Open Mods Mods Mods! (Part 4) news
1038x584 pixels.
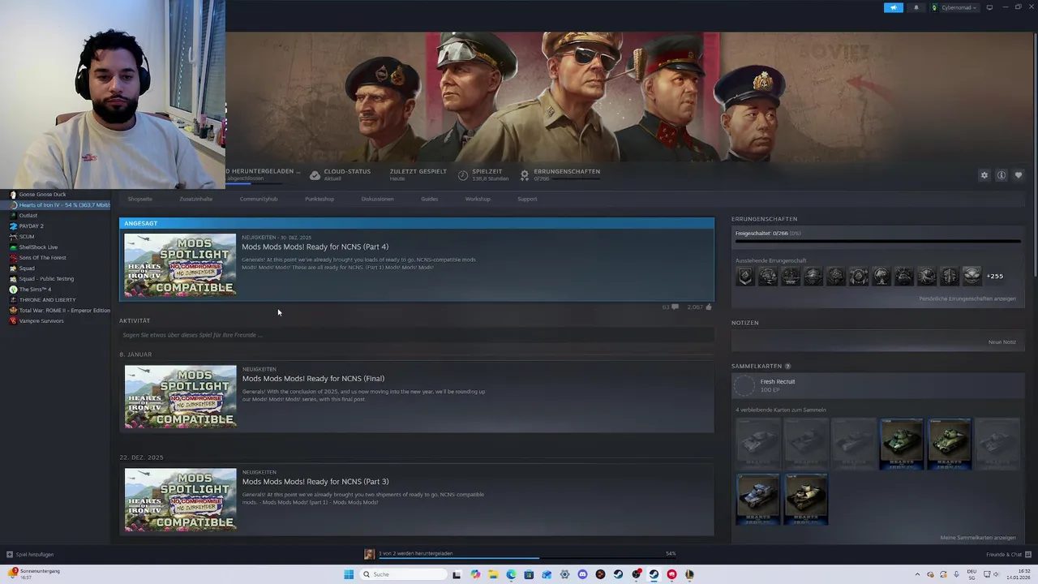pyautogui.click(x=315, y=247)
